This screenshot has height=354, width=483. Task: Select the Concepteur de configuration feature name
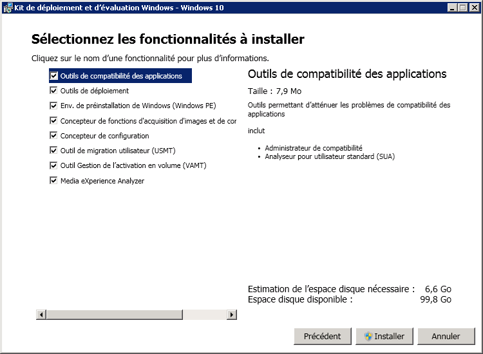(104, 136)
